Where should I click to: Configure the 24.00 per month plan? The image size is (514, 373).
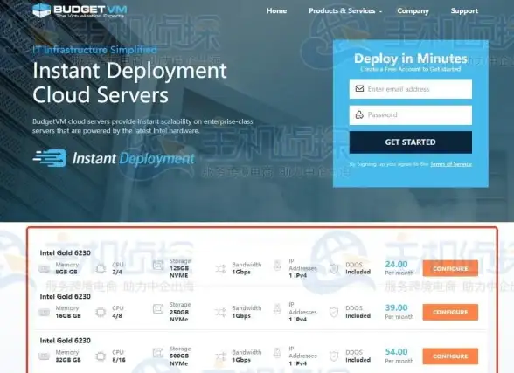450,268
